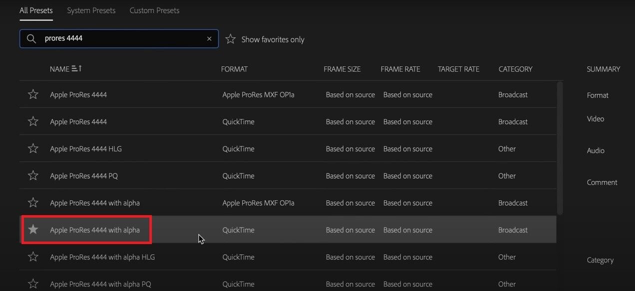Viewport: 635px width, 291px height.
Task: Sort by the Format column header
Action: pyautogui.click(x=234, y=69)
